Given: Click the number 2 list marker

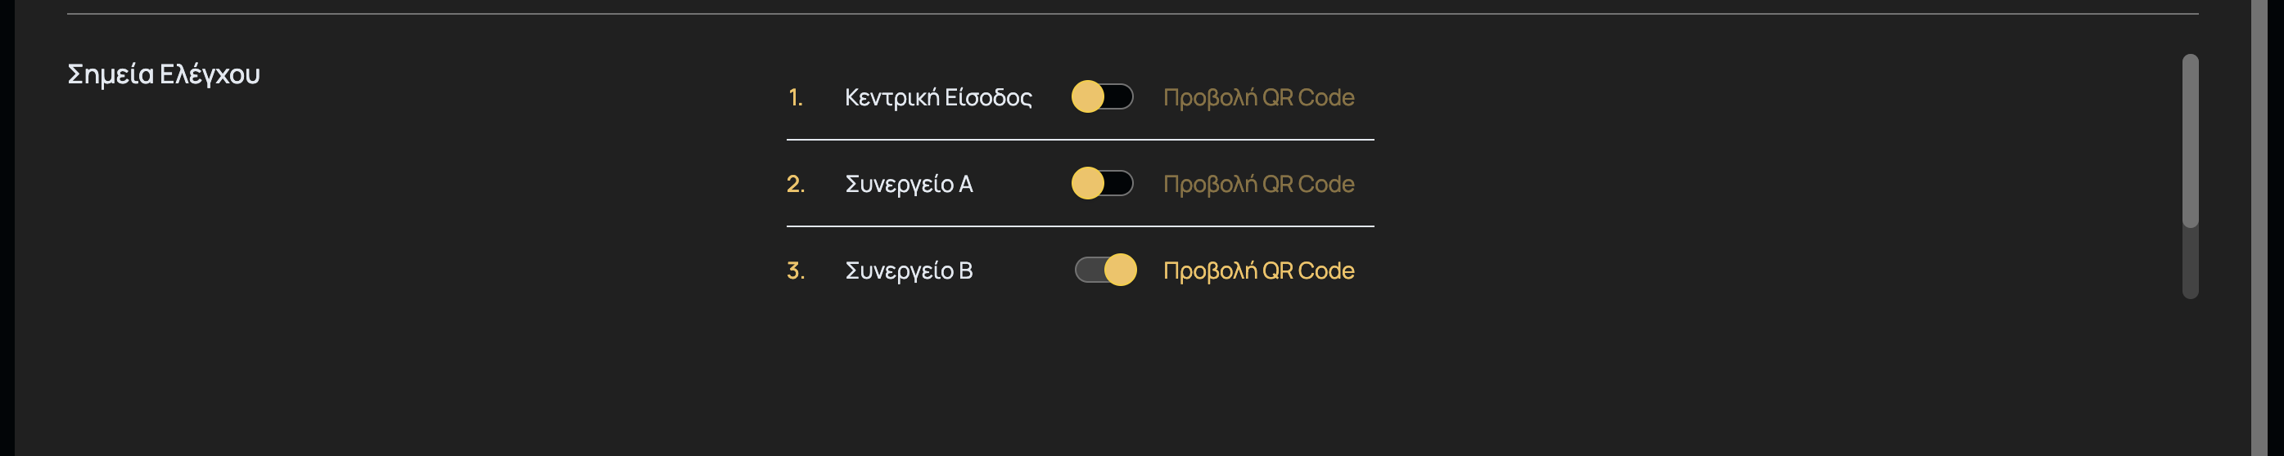Looking at the screenshot, I should point(796,184).
